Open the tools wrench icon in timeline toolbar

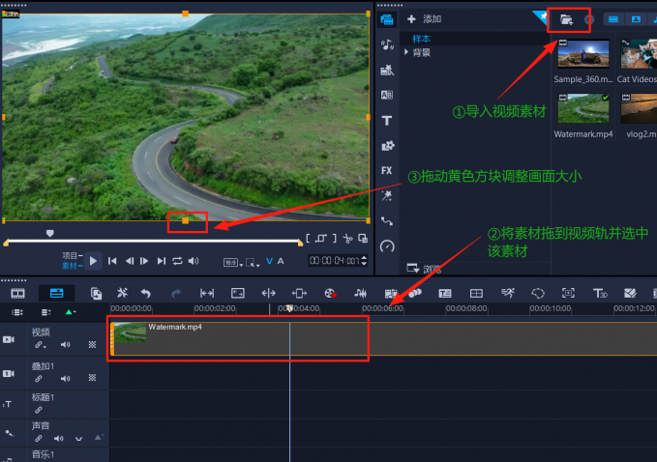point(122,293)
